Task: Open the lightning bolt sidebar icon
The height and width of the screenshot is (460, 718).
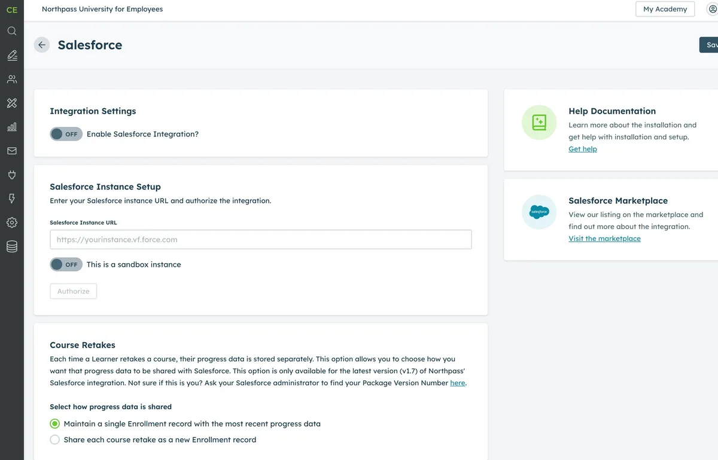Action: (11, 199)
